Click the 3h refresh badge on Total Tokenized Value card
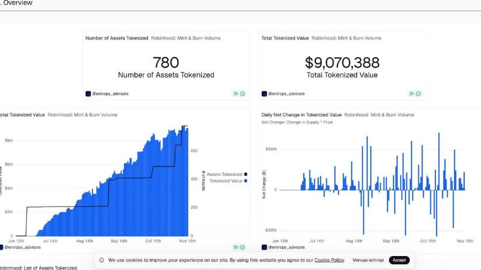Image resolution: width=481 pixels, height=270 pixels. tap(416, 93)
